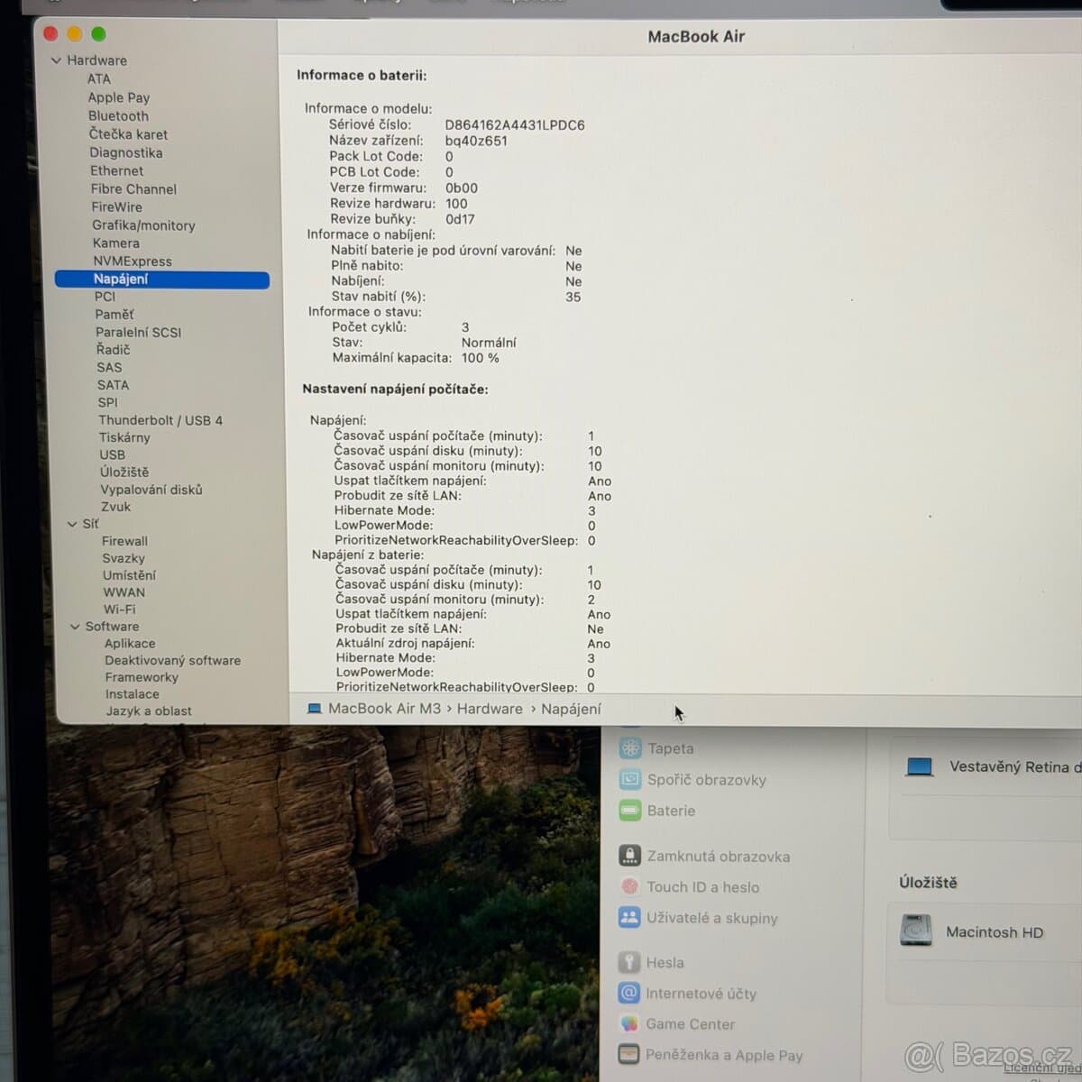Select Řadič in the sidebar
Image resolution: width=1082 pixels, height=1082 pixels.
114,350
